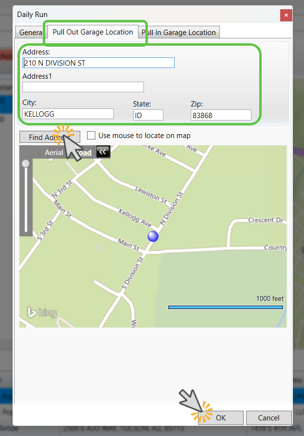The width and height of the screenshot is (304, 436).
Task: Confirm the dialog with OK
Action: point(221,418)
